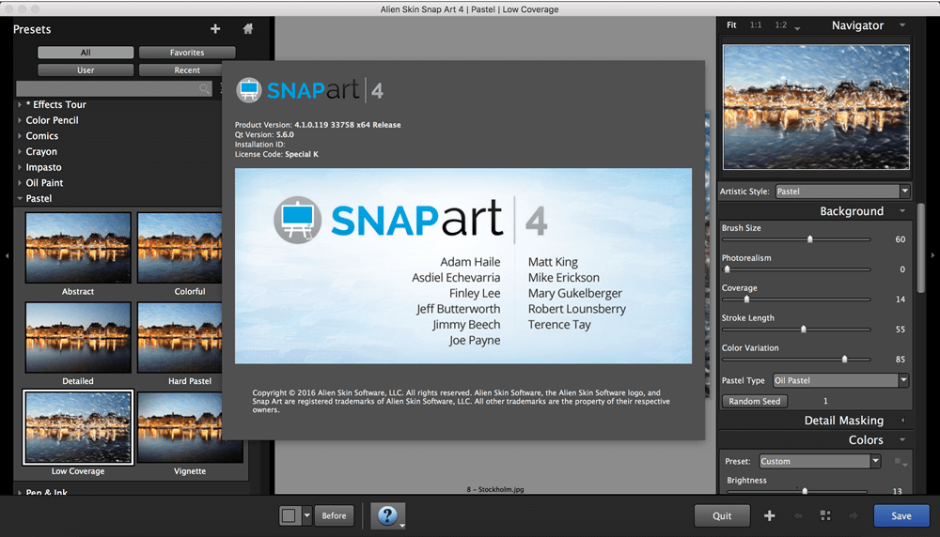
Task: Click the plus icon next to Quit
Action: pyautogui.click(x=770, y=515)
